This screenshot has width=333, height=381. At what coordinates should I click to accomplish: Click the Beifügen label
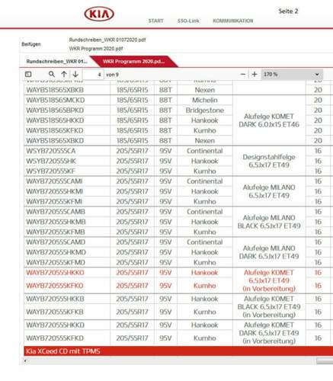tap(31, 44)
